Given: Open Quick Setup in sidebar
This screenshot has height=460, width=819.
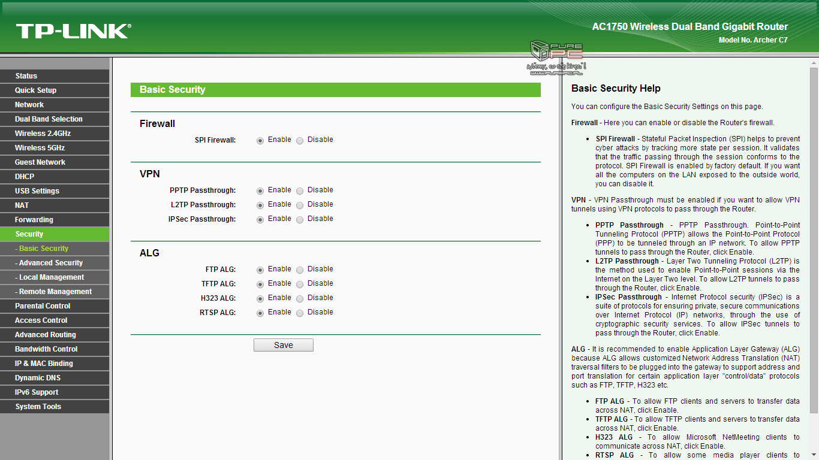Looking at the screenshot, I should [55, 90].
